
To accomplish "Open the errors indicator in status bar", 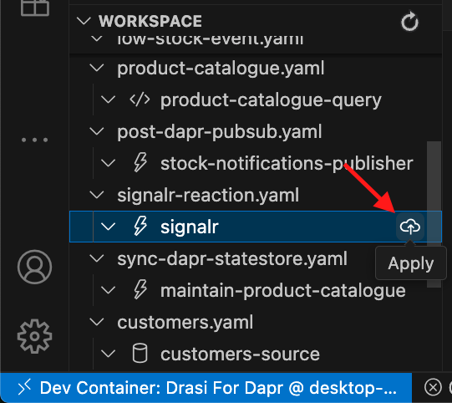I will (433, 387).
